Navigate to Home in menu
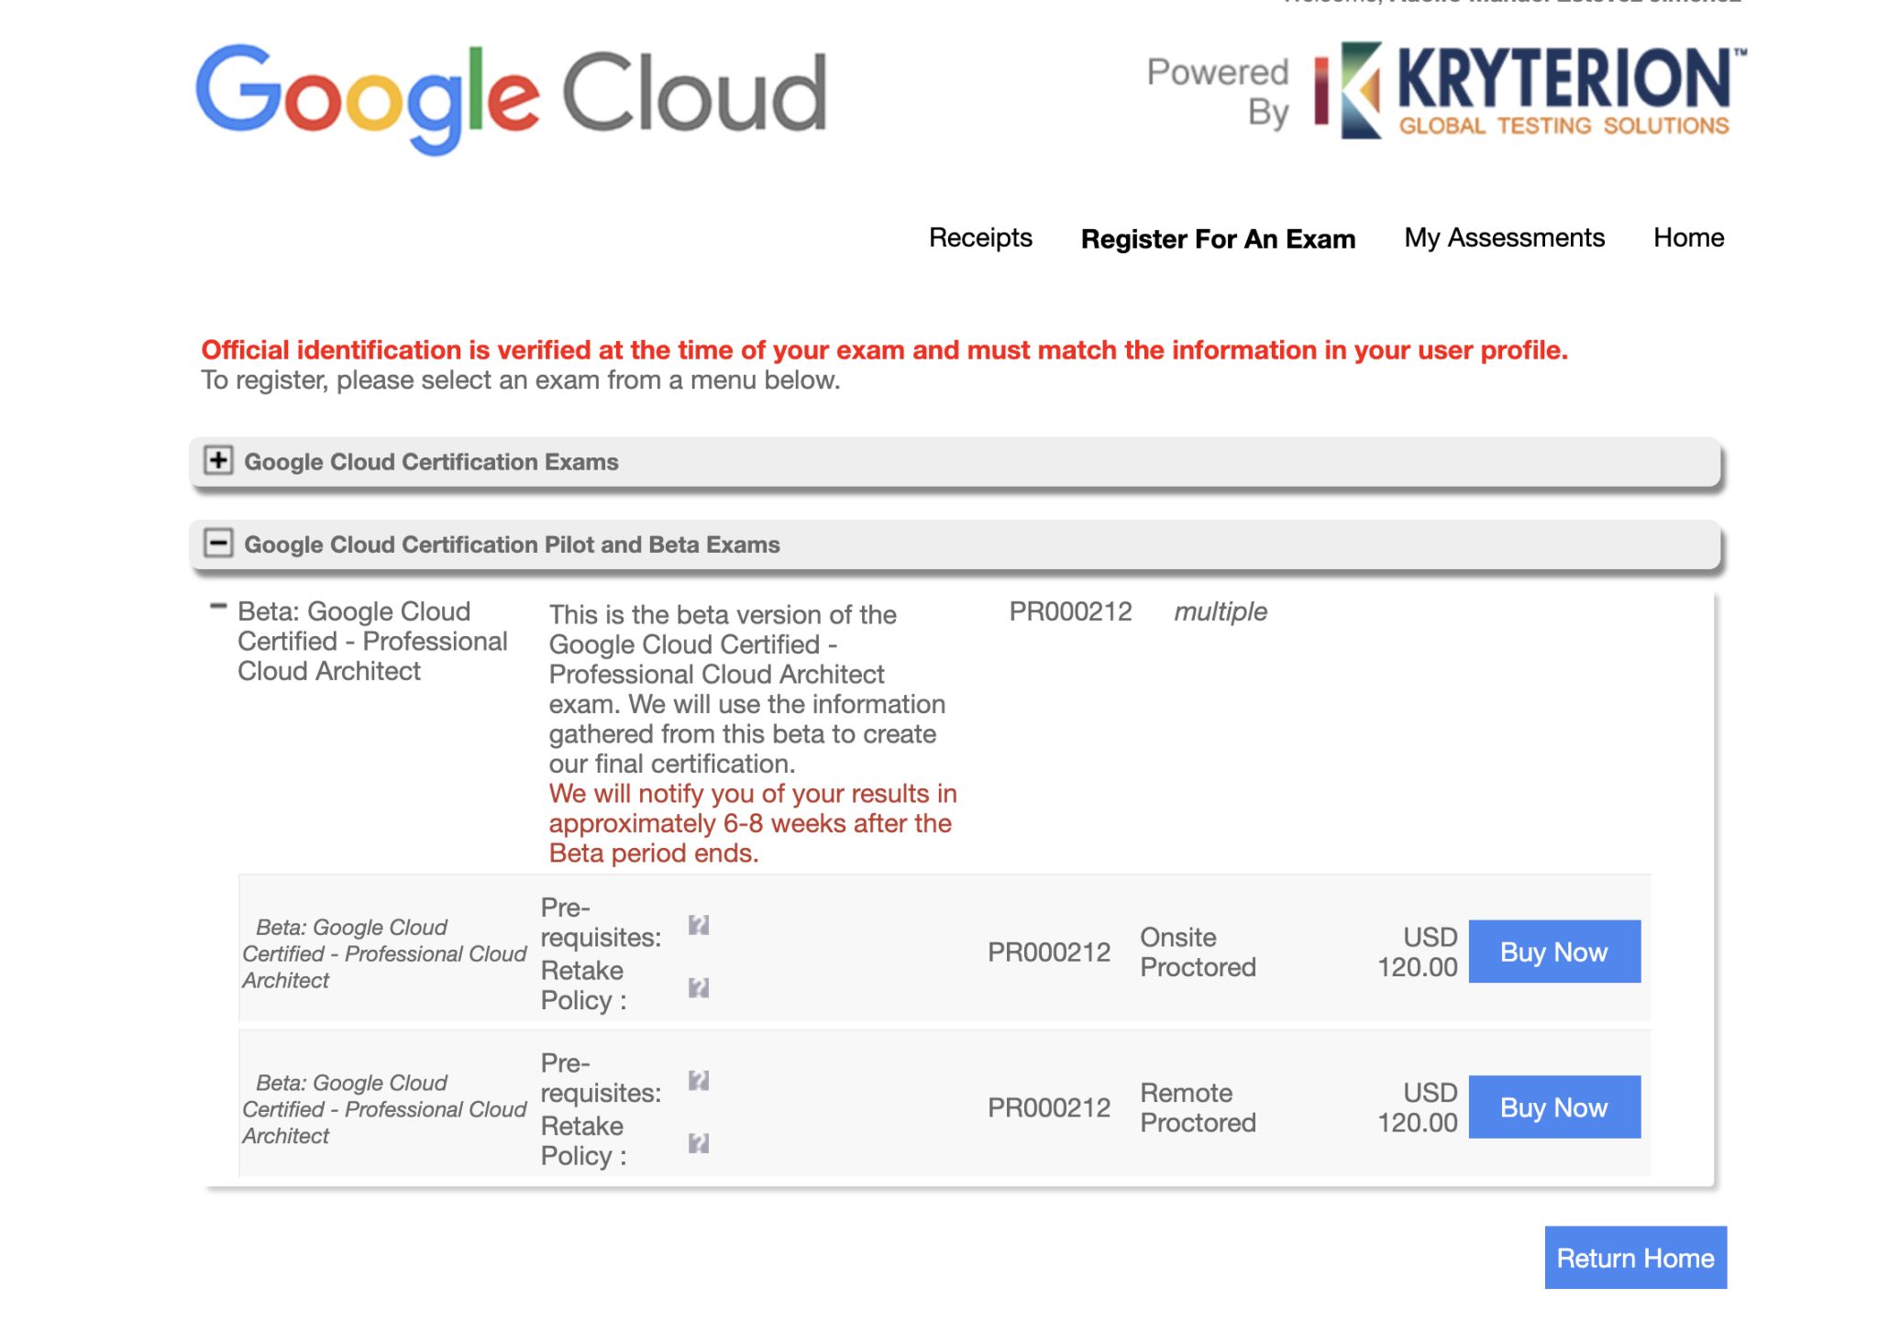Screen dimensions: 1878x1332 [x=1688, y=237]
